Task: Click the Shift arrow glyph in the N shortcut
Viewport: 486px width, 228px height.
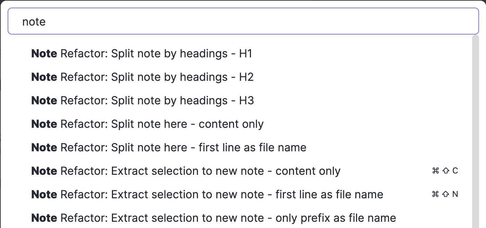Action: point(446,194)
